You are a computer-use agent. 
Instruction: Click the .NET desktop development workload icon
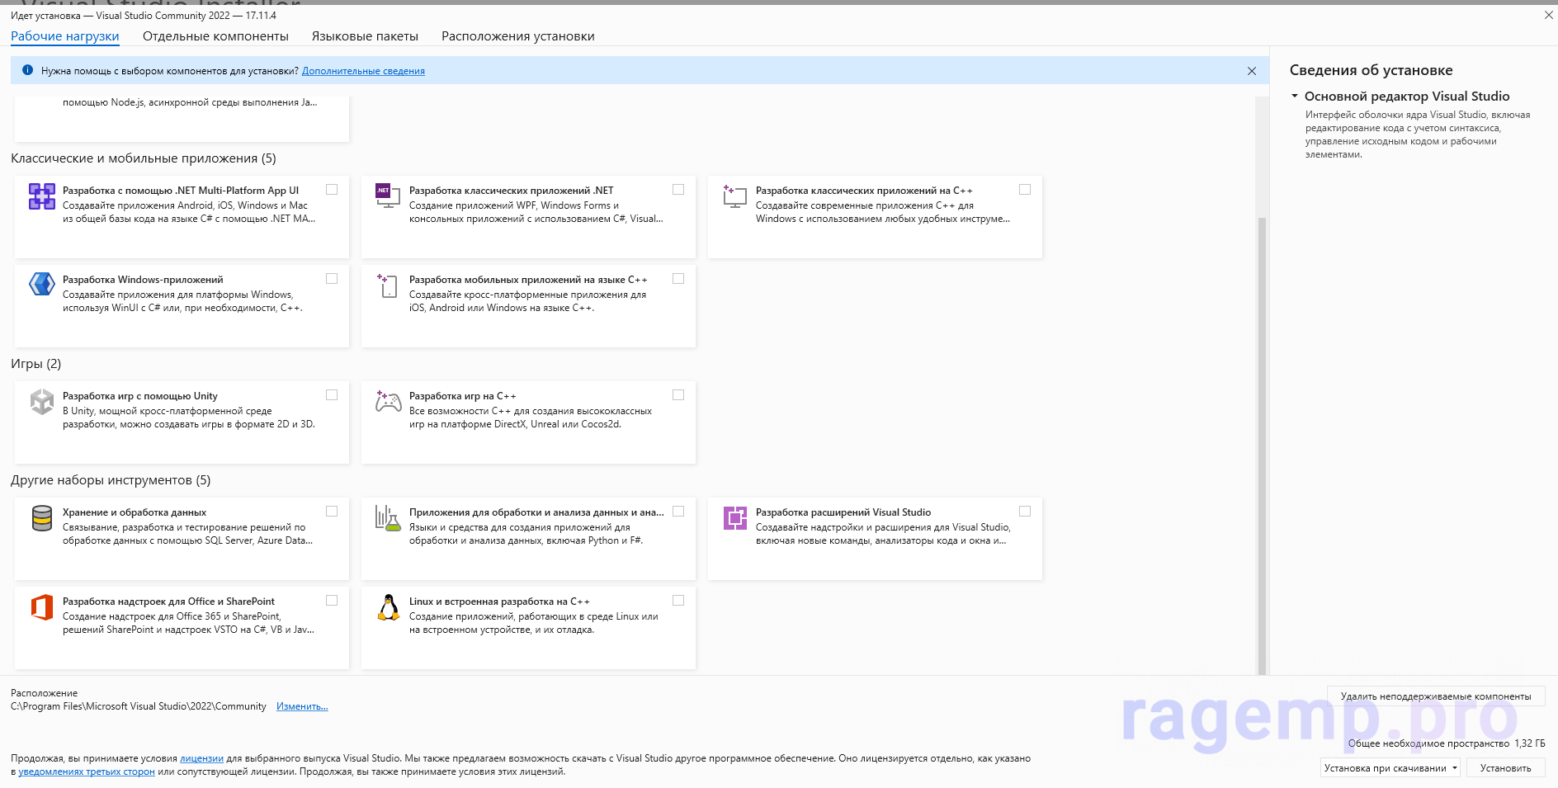pyautogui.click(x=388, y=196)
